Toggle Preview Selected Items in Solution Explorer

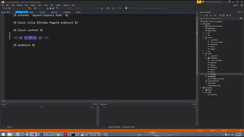(230, 15)
